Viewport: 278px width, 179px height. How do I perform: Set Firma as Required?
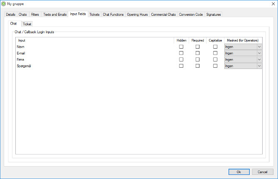pos(197,59)
